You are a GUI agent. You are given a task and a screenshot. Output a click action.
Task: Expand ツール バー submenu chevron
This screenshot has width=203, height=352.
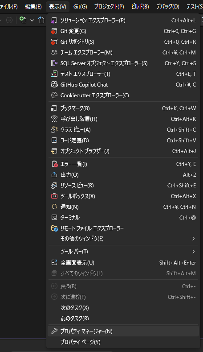[194, 252]
